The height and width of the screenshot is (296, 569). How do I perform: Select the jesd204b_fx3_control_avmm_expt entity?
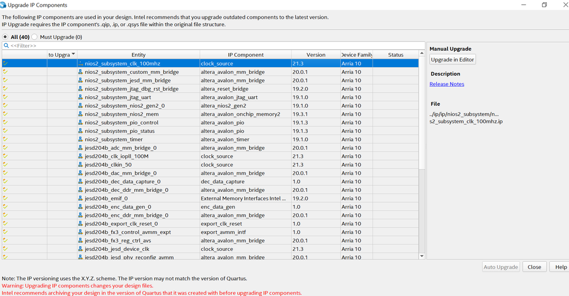pyautogui.click(x=128, y=232)
